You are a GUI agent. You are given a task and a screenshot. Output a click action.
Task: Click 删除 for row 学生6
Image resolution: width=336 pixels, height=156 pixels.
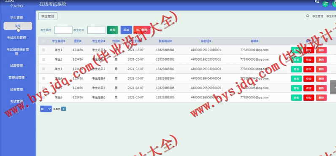pos(321,97)
